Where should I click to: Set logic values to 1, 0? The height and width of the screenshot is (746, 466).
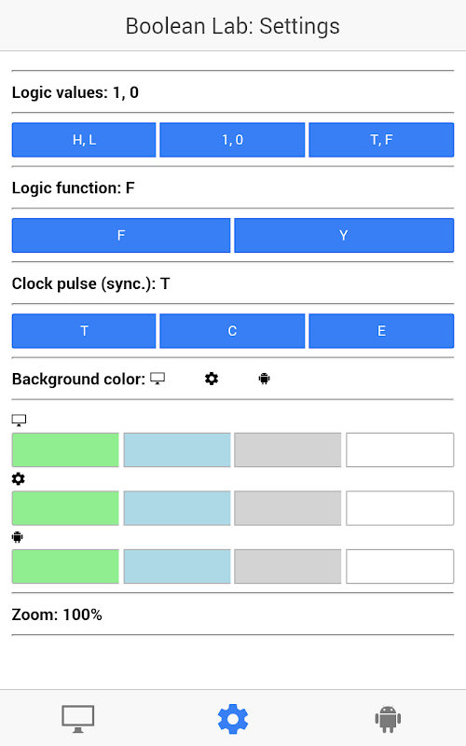tap(232, 140)
